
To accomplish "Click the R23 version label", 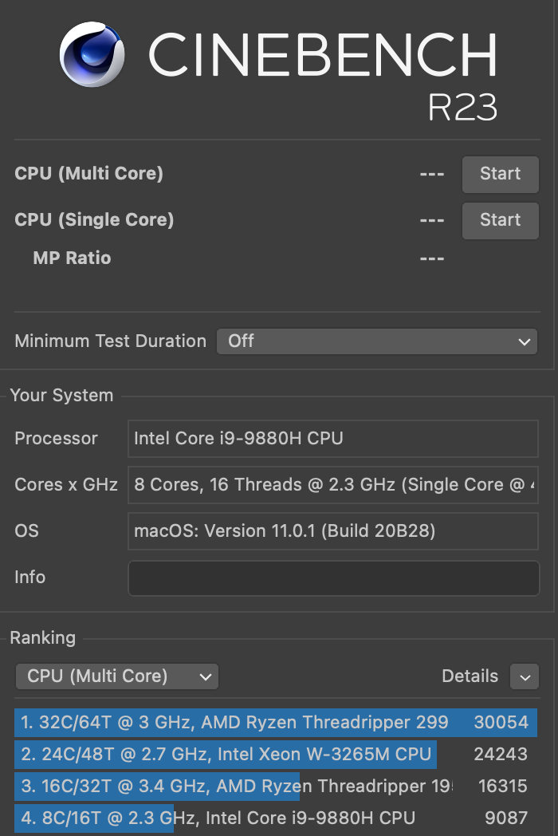I will (x=462, y=108).
